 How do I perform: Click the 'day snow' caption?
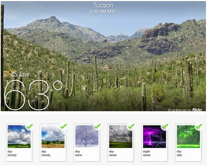tap(79, 153)
